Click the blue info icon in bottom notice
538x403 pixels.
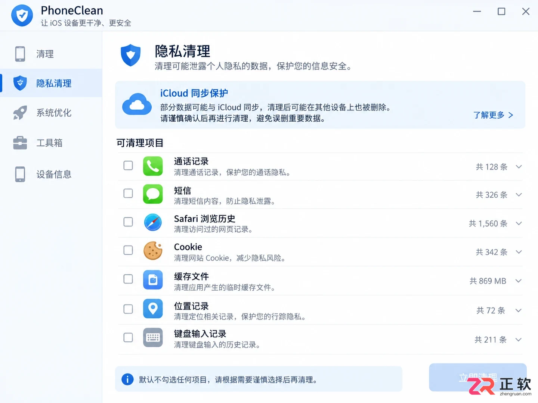coord(127,379)
